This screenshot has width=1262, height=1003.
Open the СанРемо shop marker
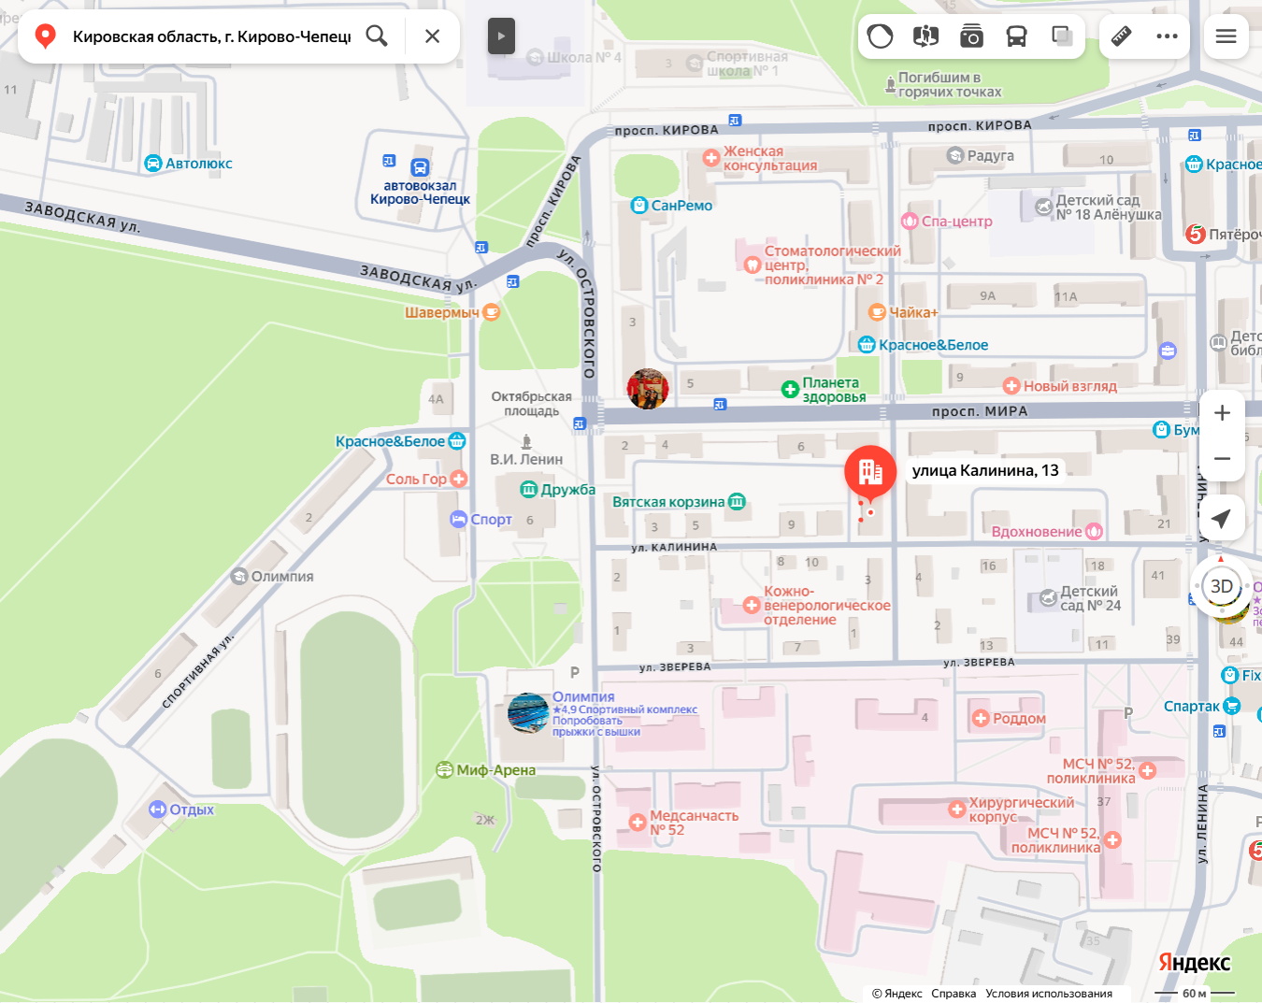(639, 206)
